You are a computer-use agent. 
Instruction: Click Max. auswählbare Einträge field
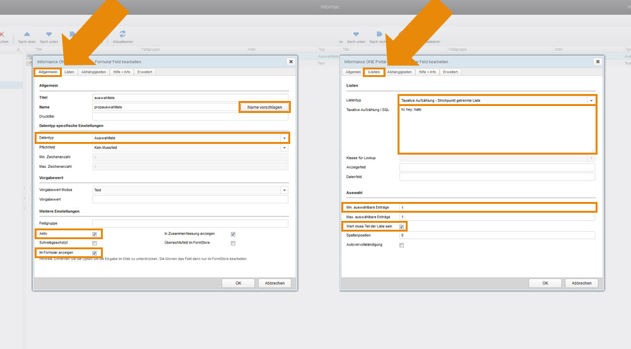pos(497,217)
